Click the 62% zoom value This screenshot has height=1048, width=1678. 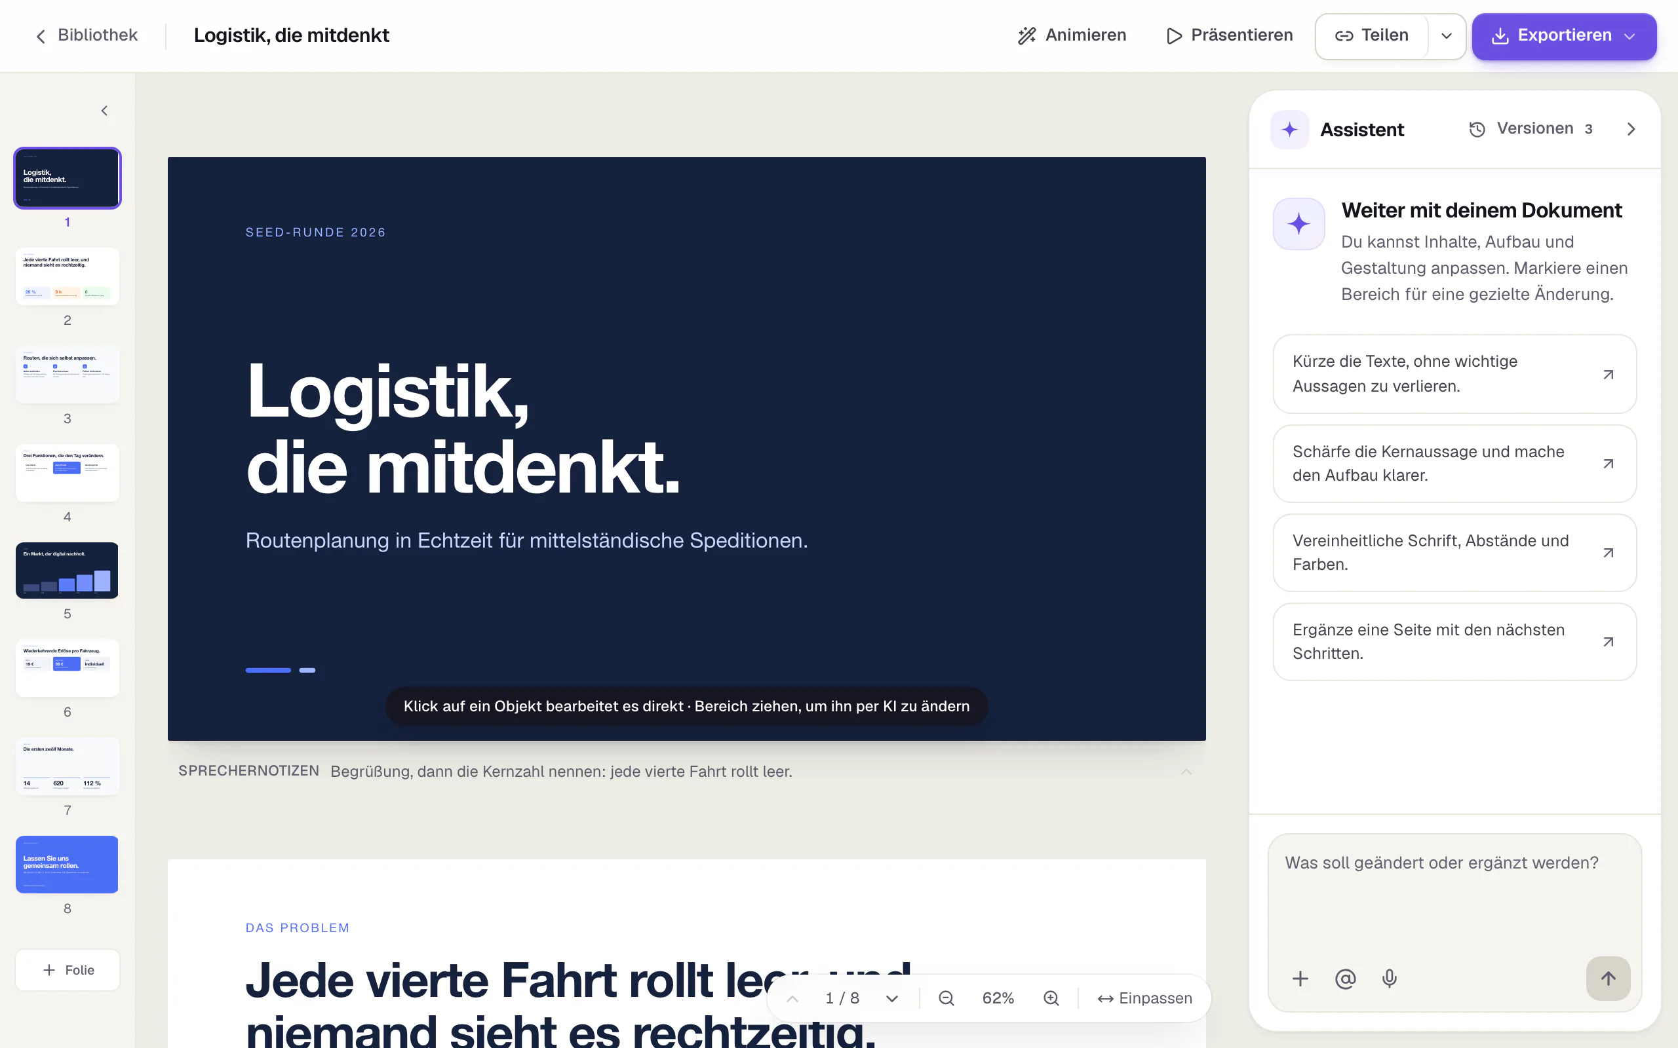pyautogui.click(x=998, y=998)
